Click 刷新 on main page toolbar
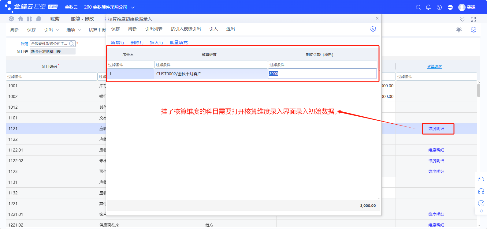This screenshot has width=487, height=229. point(14,30)
